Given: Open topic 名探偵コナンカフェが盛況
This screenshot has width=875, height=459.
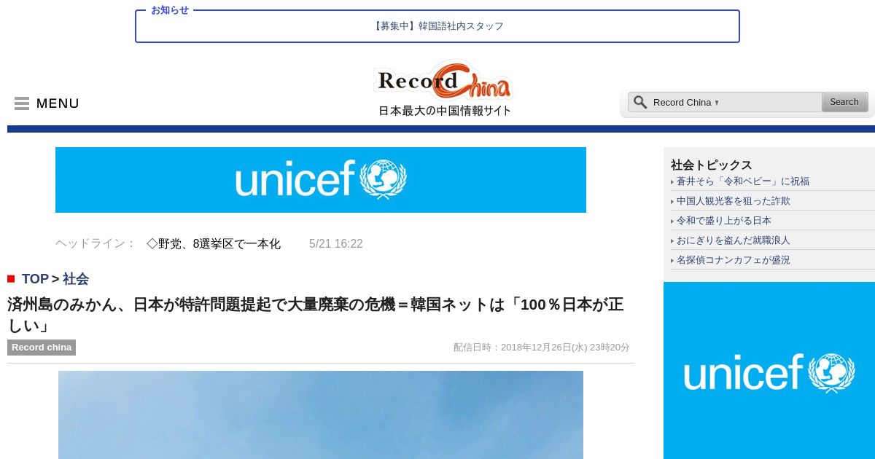Looking at the screenshot, I should 733,260.
